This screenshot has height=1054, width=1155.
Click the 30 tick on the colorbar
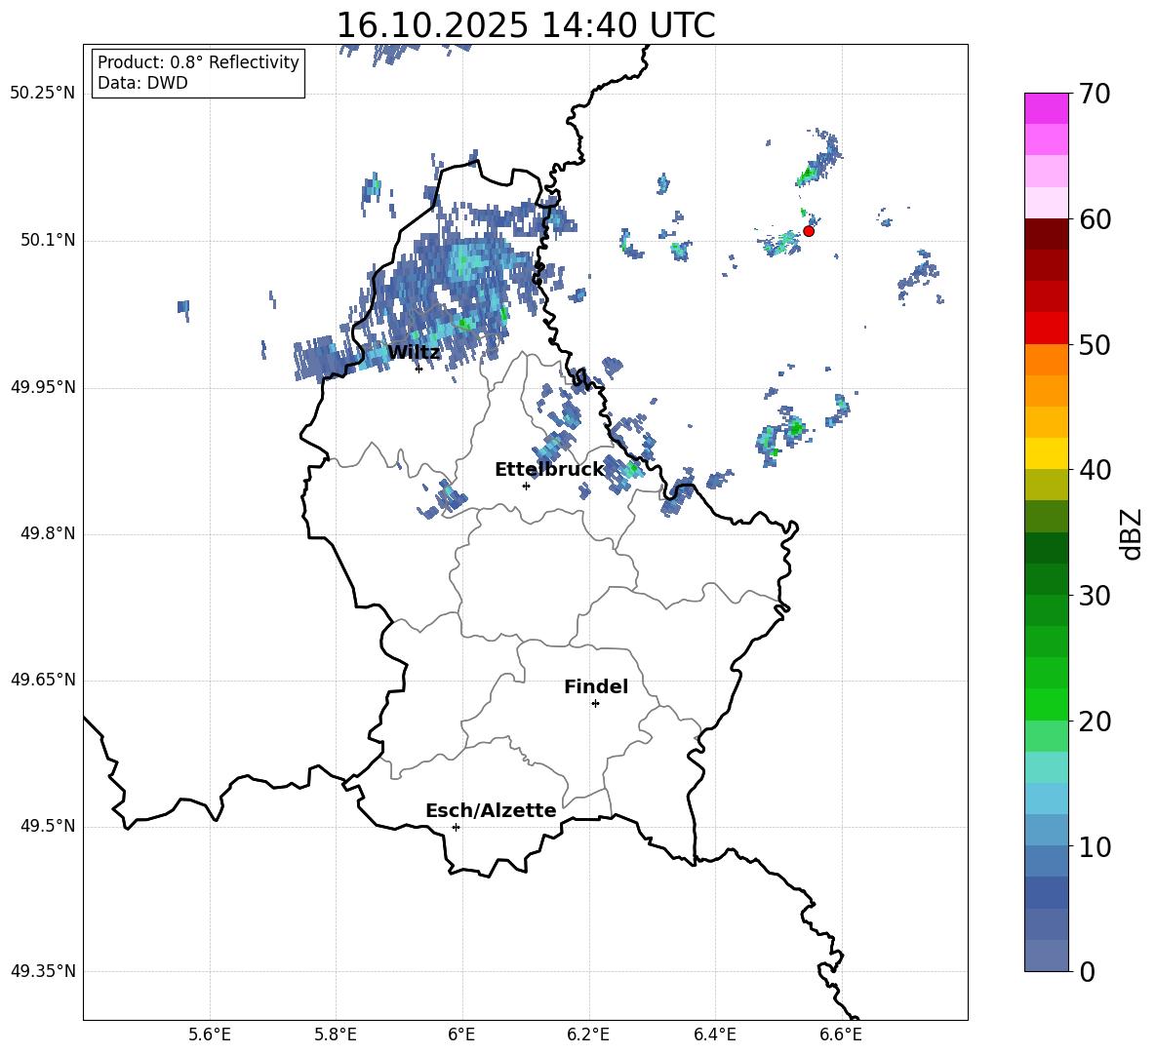1095,596
